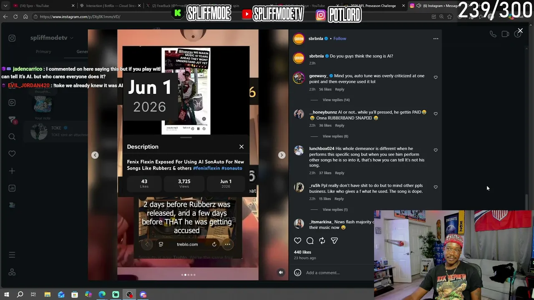Viewport: 534px width, 300px height.
Task: Switch to the Interaction | BotRix tab
Action: 110,6
